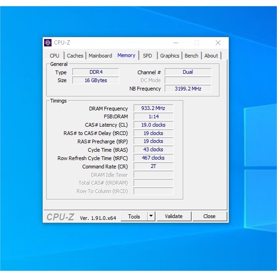
Task: Click the Validate button
Action: 174,216
